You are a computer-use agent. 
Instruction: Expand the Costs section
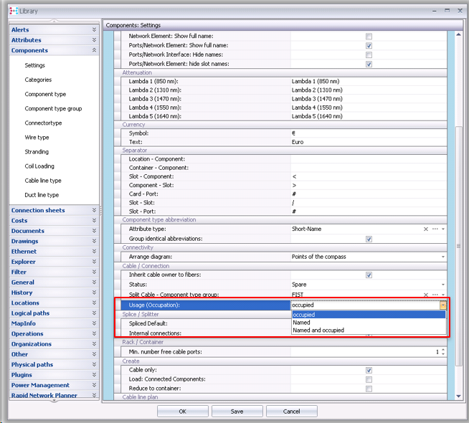(54, 221)
